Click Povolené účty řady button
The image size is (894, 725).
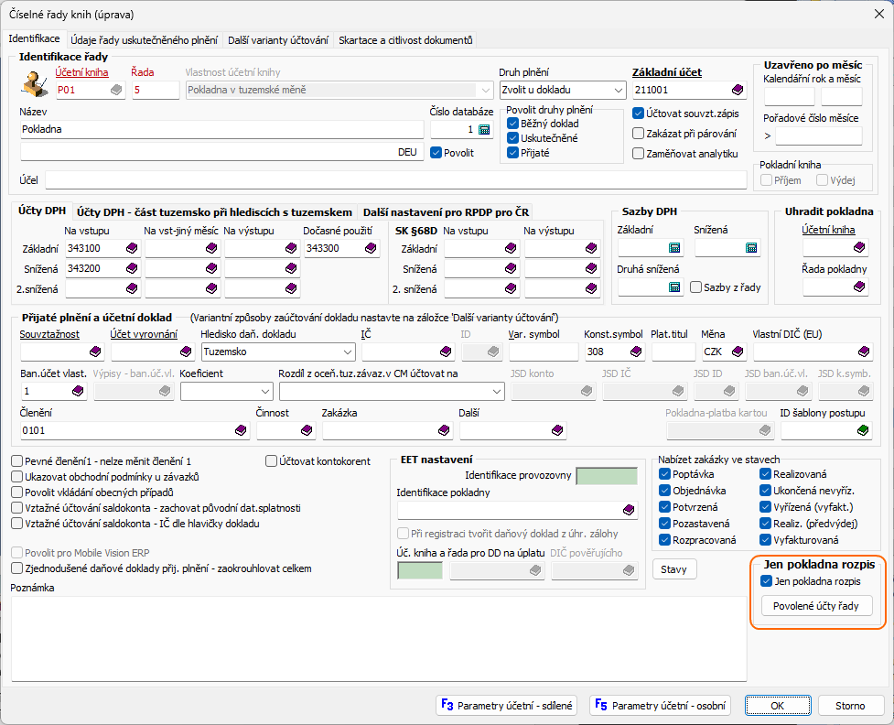(816, 606)
